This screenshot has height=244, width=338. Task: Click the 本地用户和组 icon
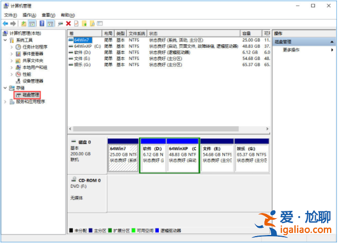pyautogui.click(x=18, y=67)
